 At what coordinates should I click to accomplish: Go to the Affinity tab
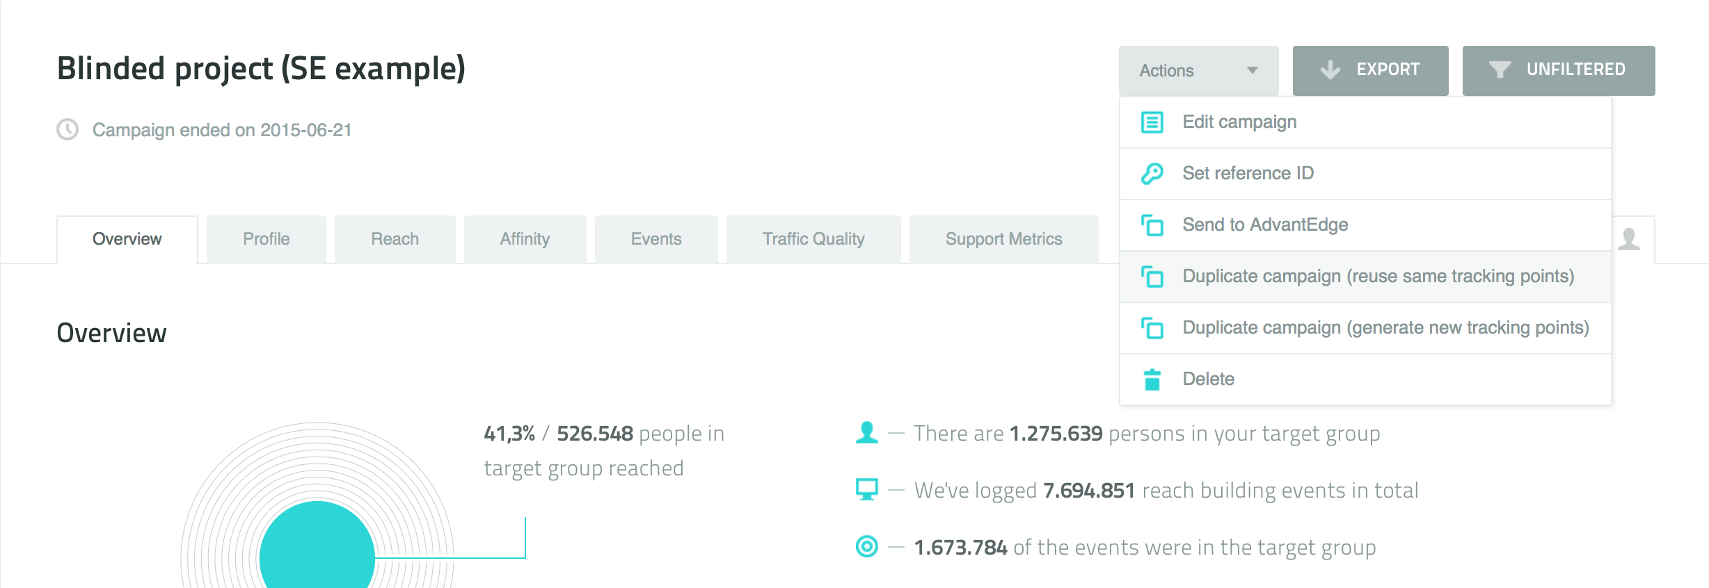click(525, 239)
